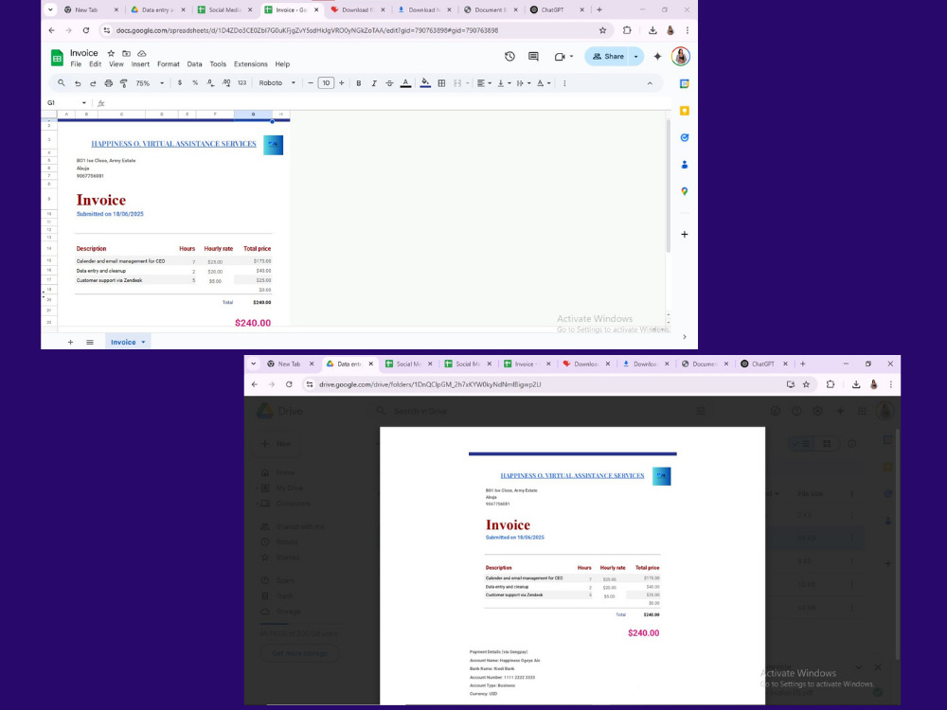This screenshot has width=947, height=710.
Task: Click the font size 10 field
Action: (x=326, y=83)
